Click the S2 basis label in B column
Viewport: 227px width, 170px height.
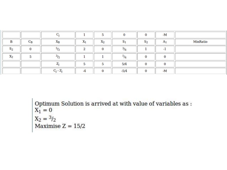coord(11,49)
